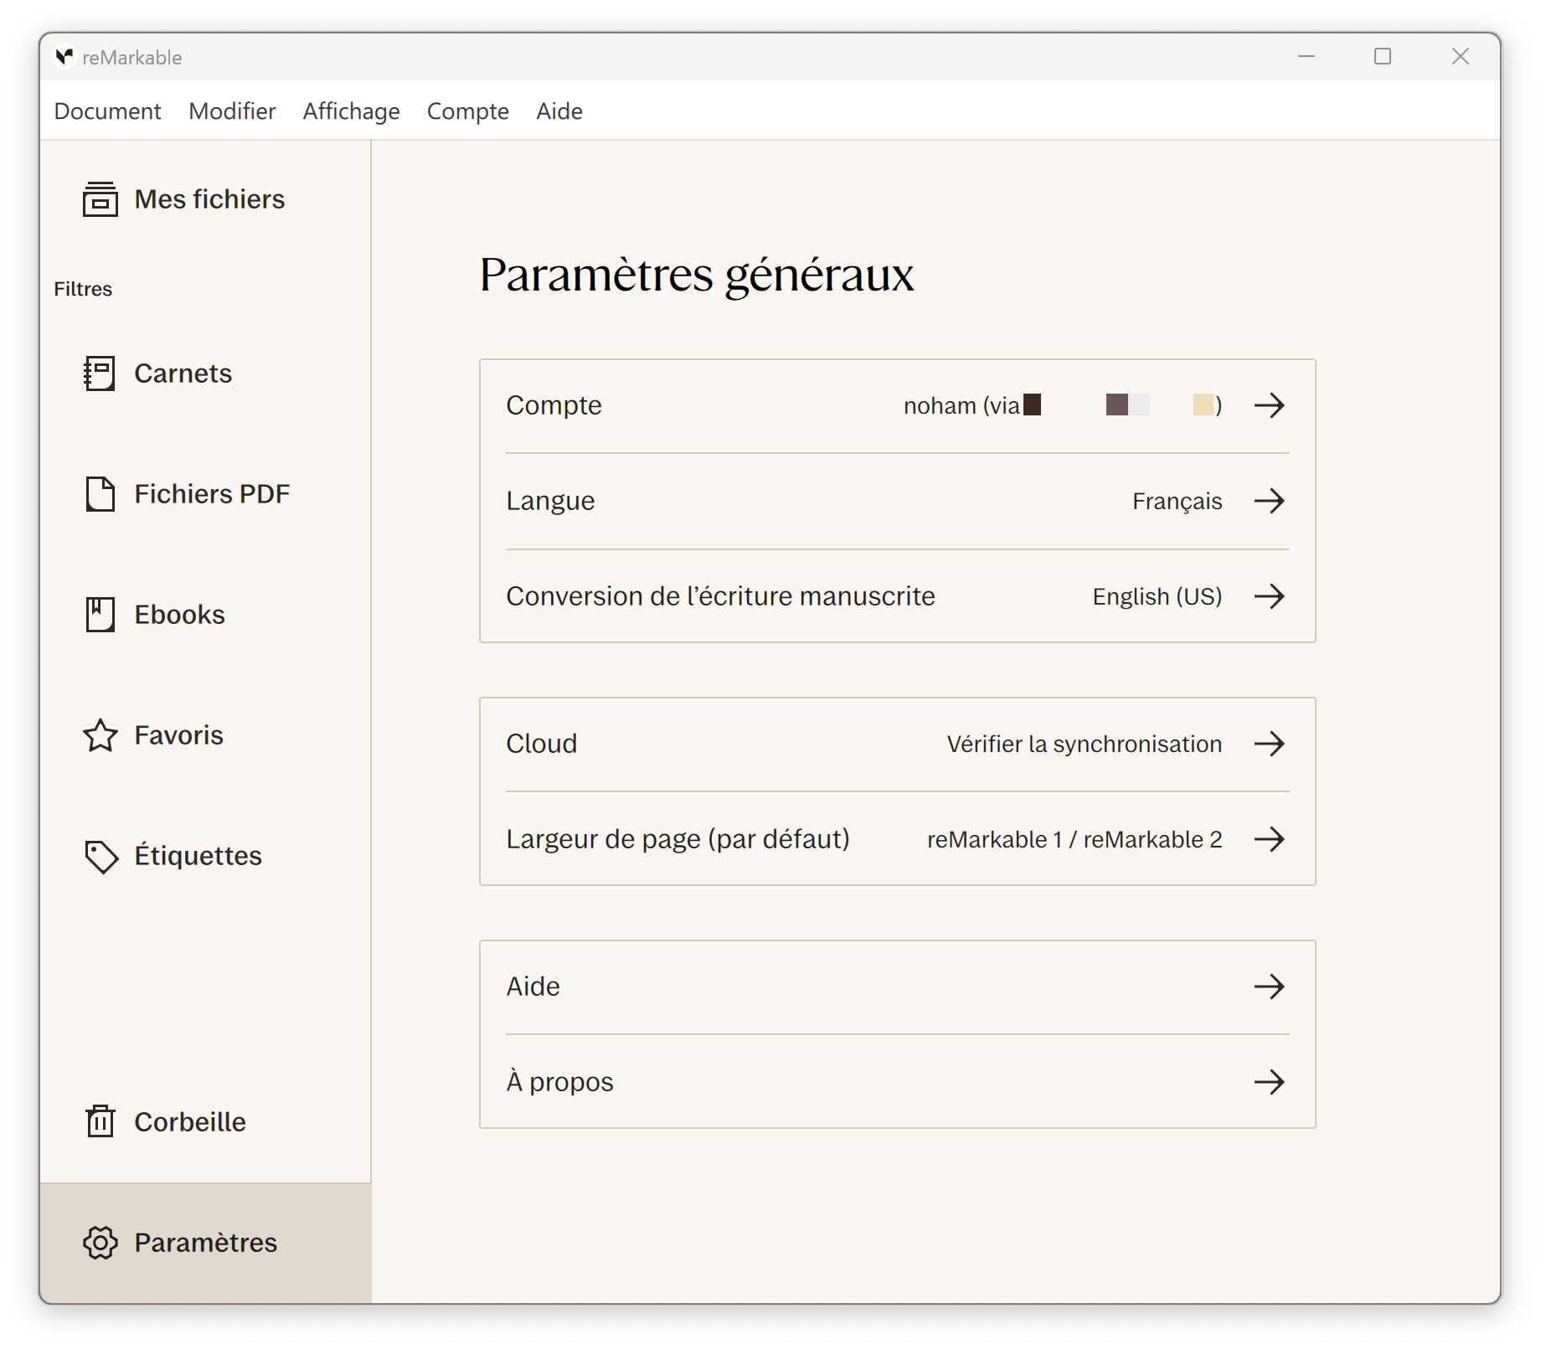Open Compte settings row label
Viewport: 1541px width, 1350px height.
pos(554,405)
